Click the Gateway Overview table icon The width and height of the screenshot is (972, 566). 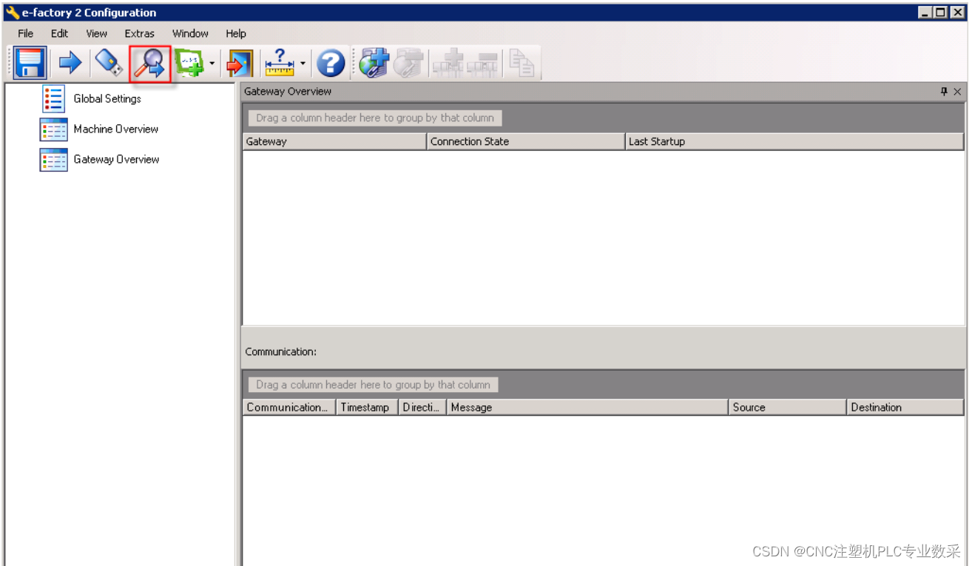click(53, 160)
